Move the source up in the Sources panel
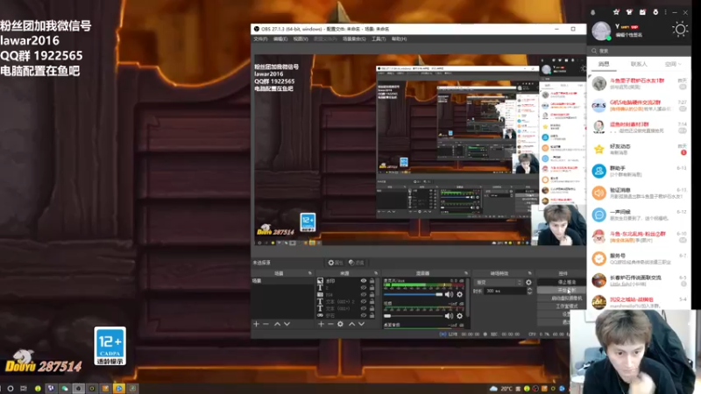This screenshot has height=394, width=701. [351, 324]
